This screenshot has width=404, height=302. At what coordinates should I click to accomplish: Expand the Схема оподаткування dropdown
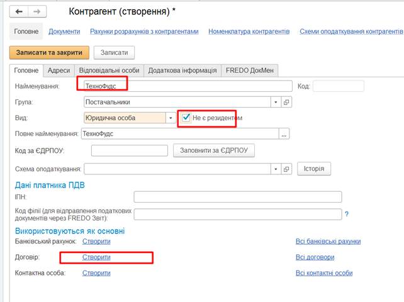coord(275,169)
